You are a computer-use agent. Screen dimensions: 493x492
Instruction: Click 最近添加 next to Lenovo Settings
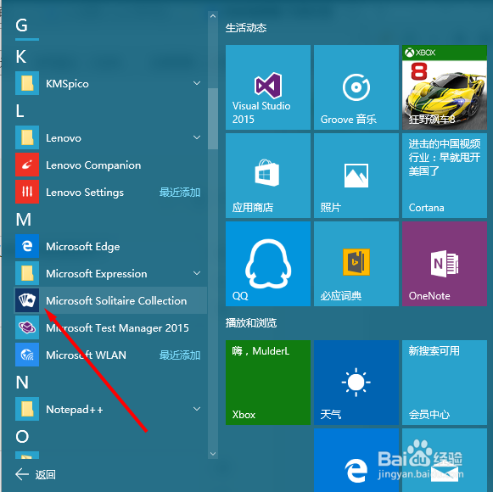click(x=180, y=192)
